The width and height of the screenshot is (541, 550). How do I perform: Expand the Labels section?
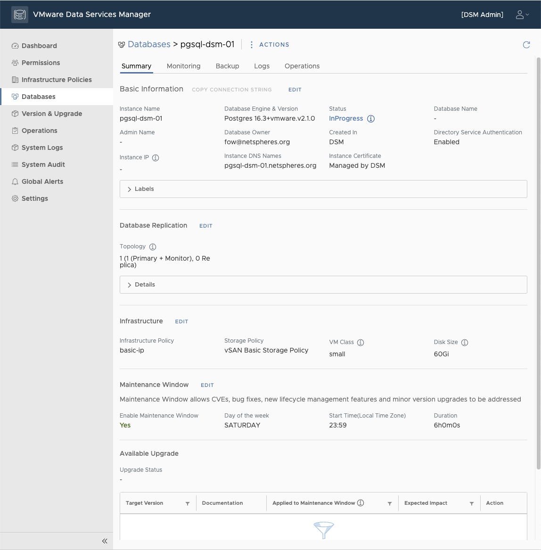pos(323,189)
